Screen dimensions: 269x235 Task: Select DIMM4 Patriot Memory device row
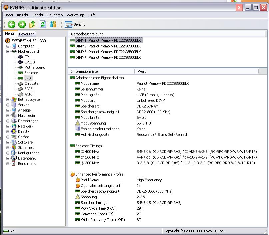click(x=105, y=57)
